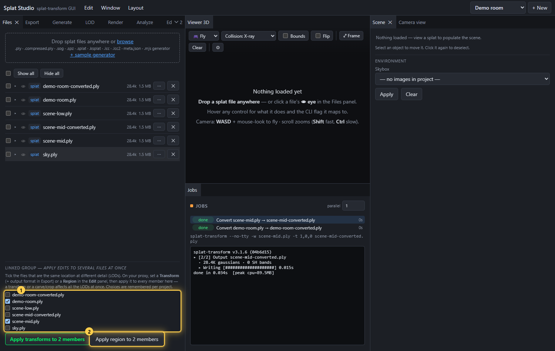Image resolution: width=555 pixels, height=351 pixels.
Task: Open more options for demo-room.ply
Action: pos(159,100)
